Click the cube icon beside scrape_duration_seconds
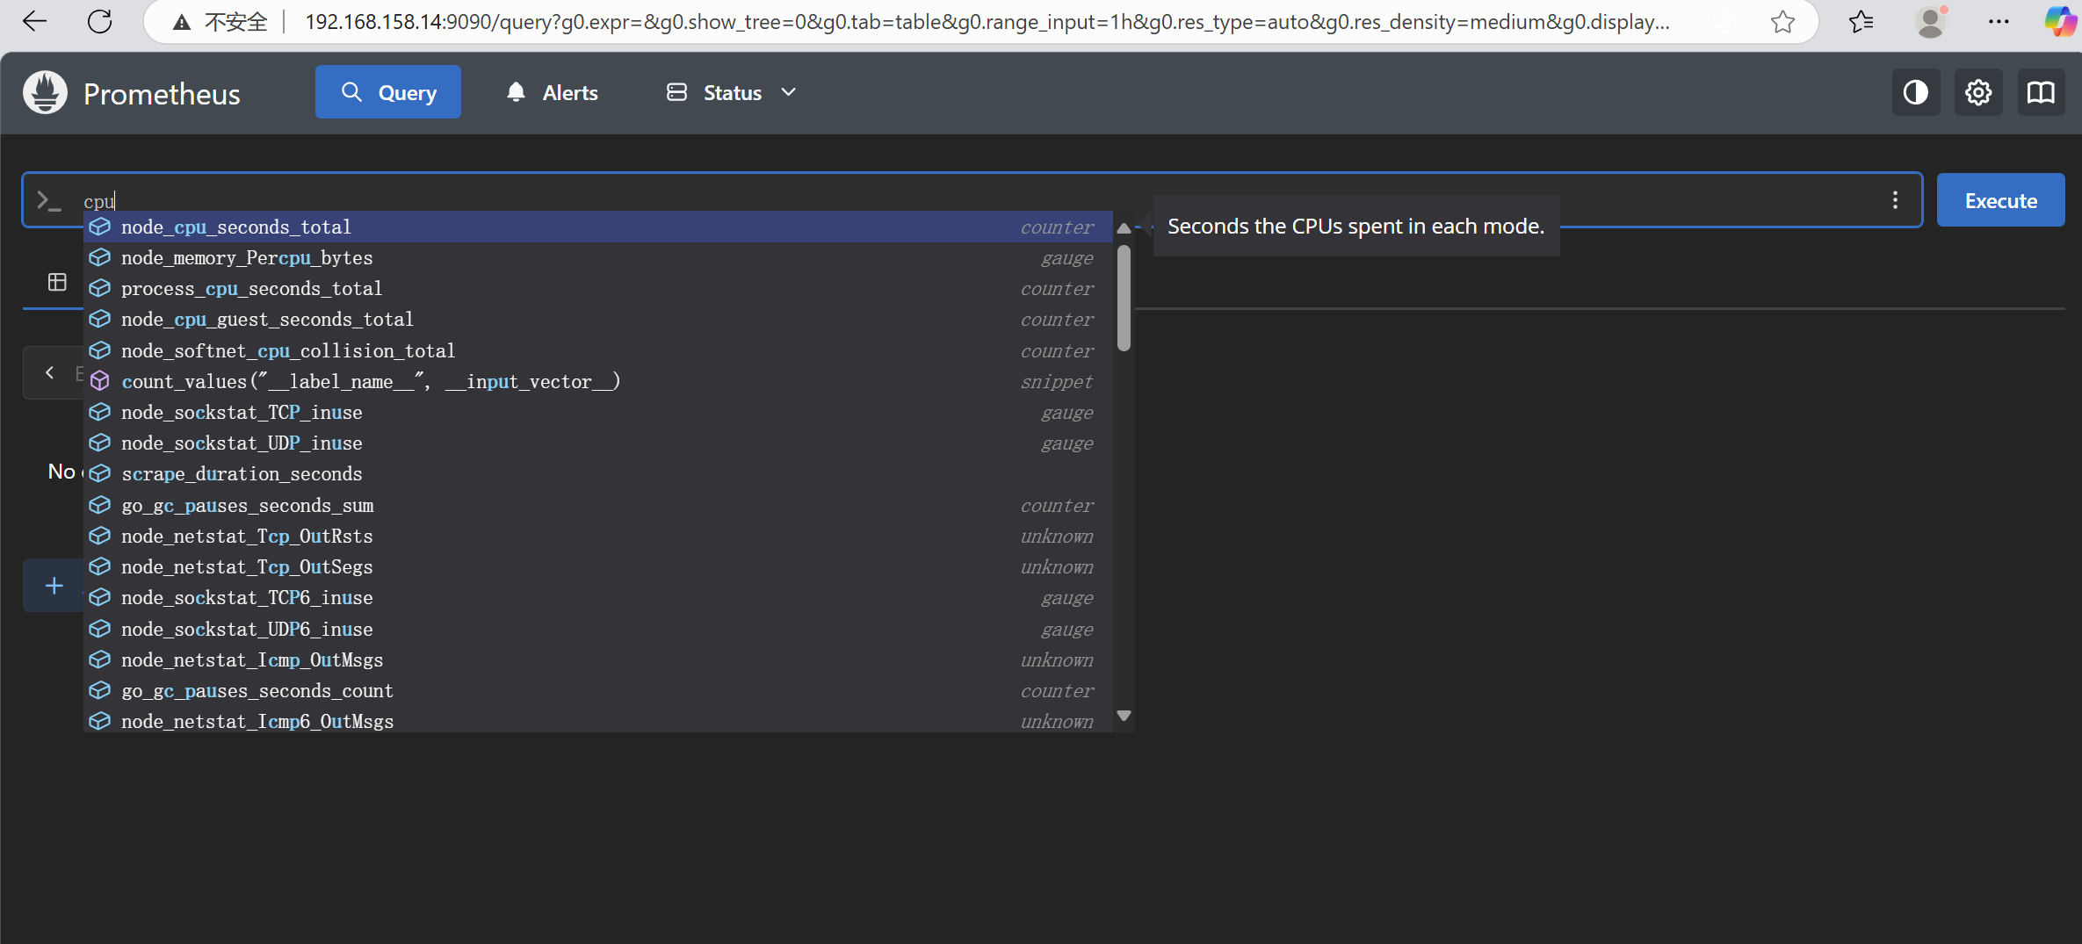The height and width of the screenshot is (944, 2082). [100, 473]
